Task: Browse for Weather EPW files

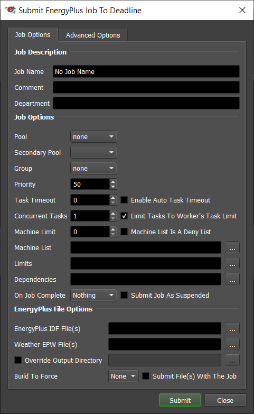Action: click(x=232, y=344)
